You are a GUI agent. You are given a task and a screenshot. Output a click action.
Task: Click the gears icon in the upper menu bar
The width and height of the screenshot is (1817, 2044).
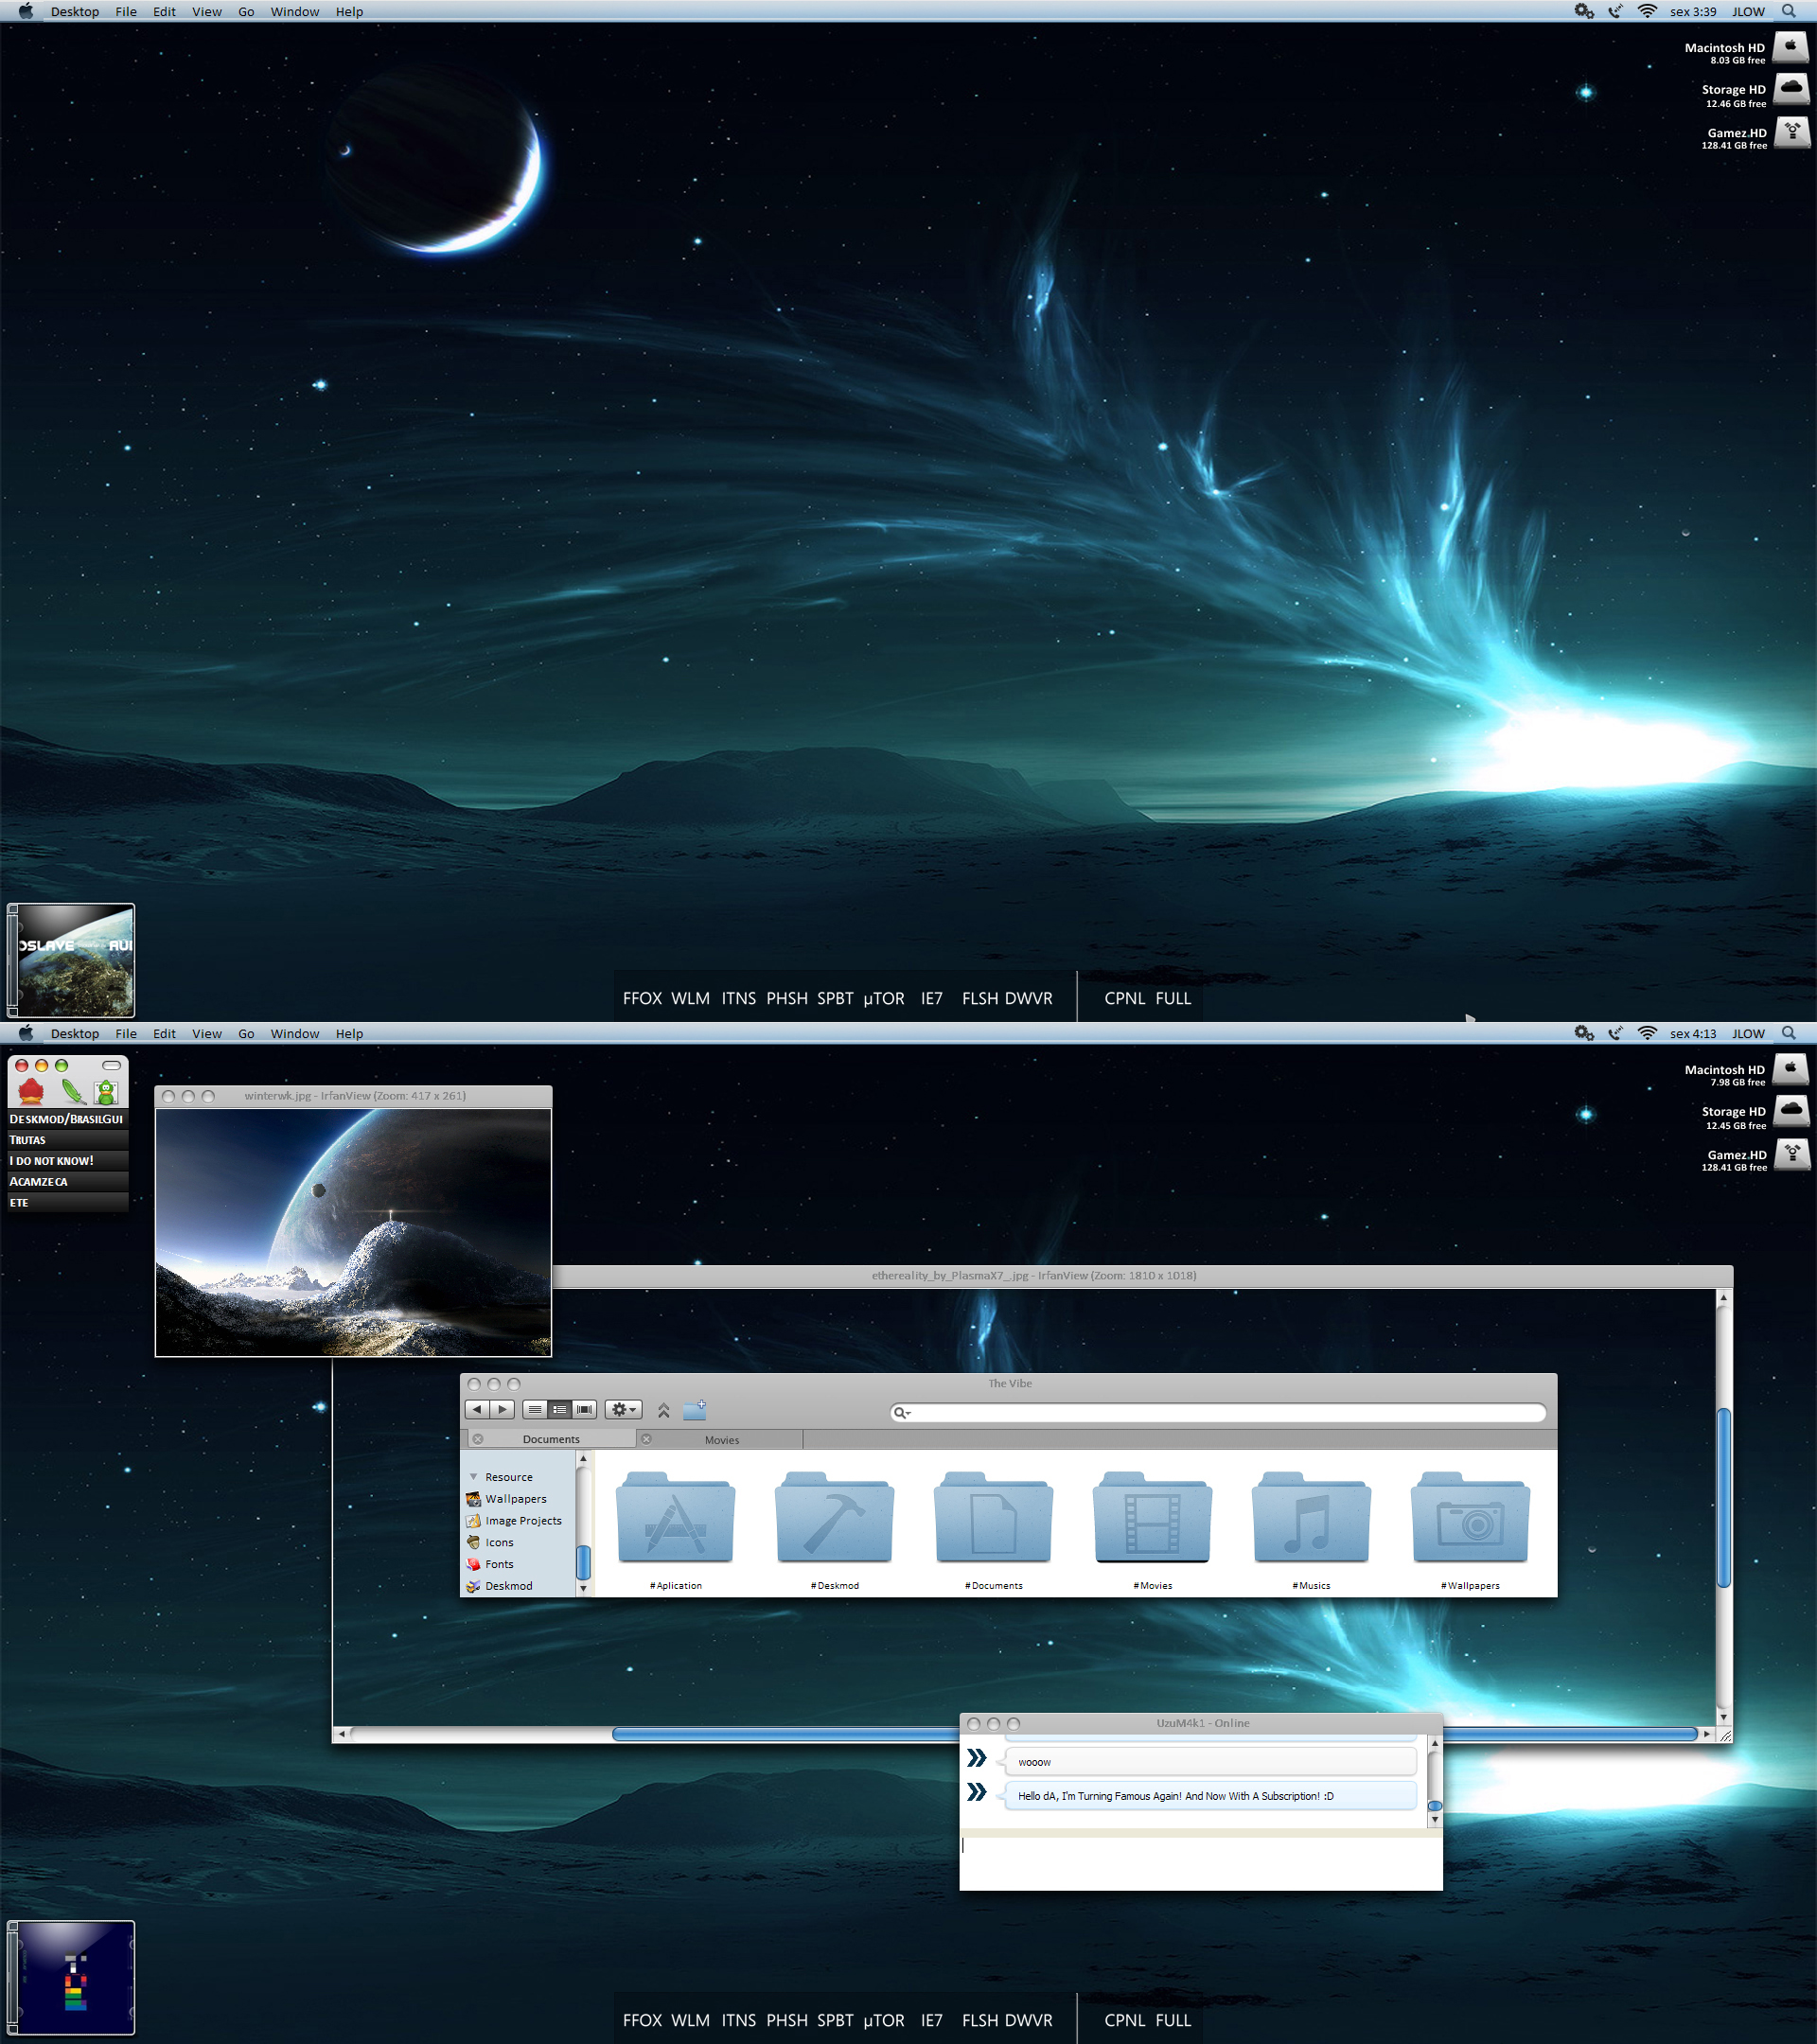click(x=1584, y=11)
